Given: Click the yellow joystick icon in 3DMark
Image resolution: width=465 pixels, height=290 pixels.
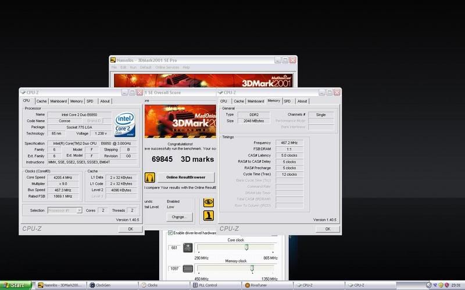Looking at the screenshot, I should pyautogui.click(x=209, y=215).
